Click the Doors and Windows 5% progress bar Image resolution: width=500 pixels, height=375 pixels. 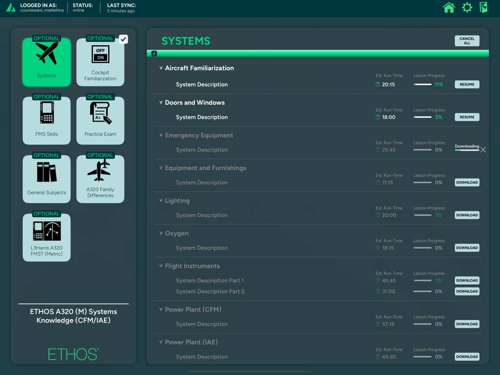pos(422,117)
